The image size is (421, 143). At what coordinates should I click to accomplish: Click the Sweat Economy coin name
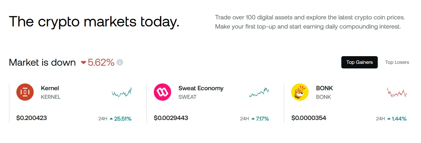tap(201, 88)
